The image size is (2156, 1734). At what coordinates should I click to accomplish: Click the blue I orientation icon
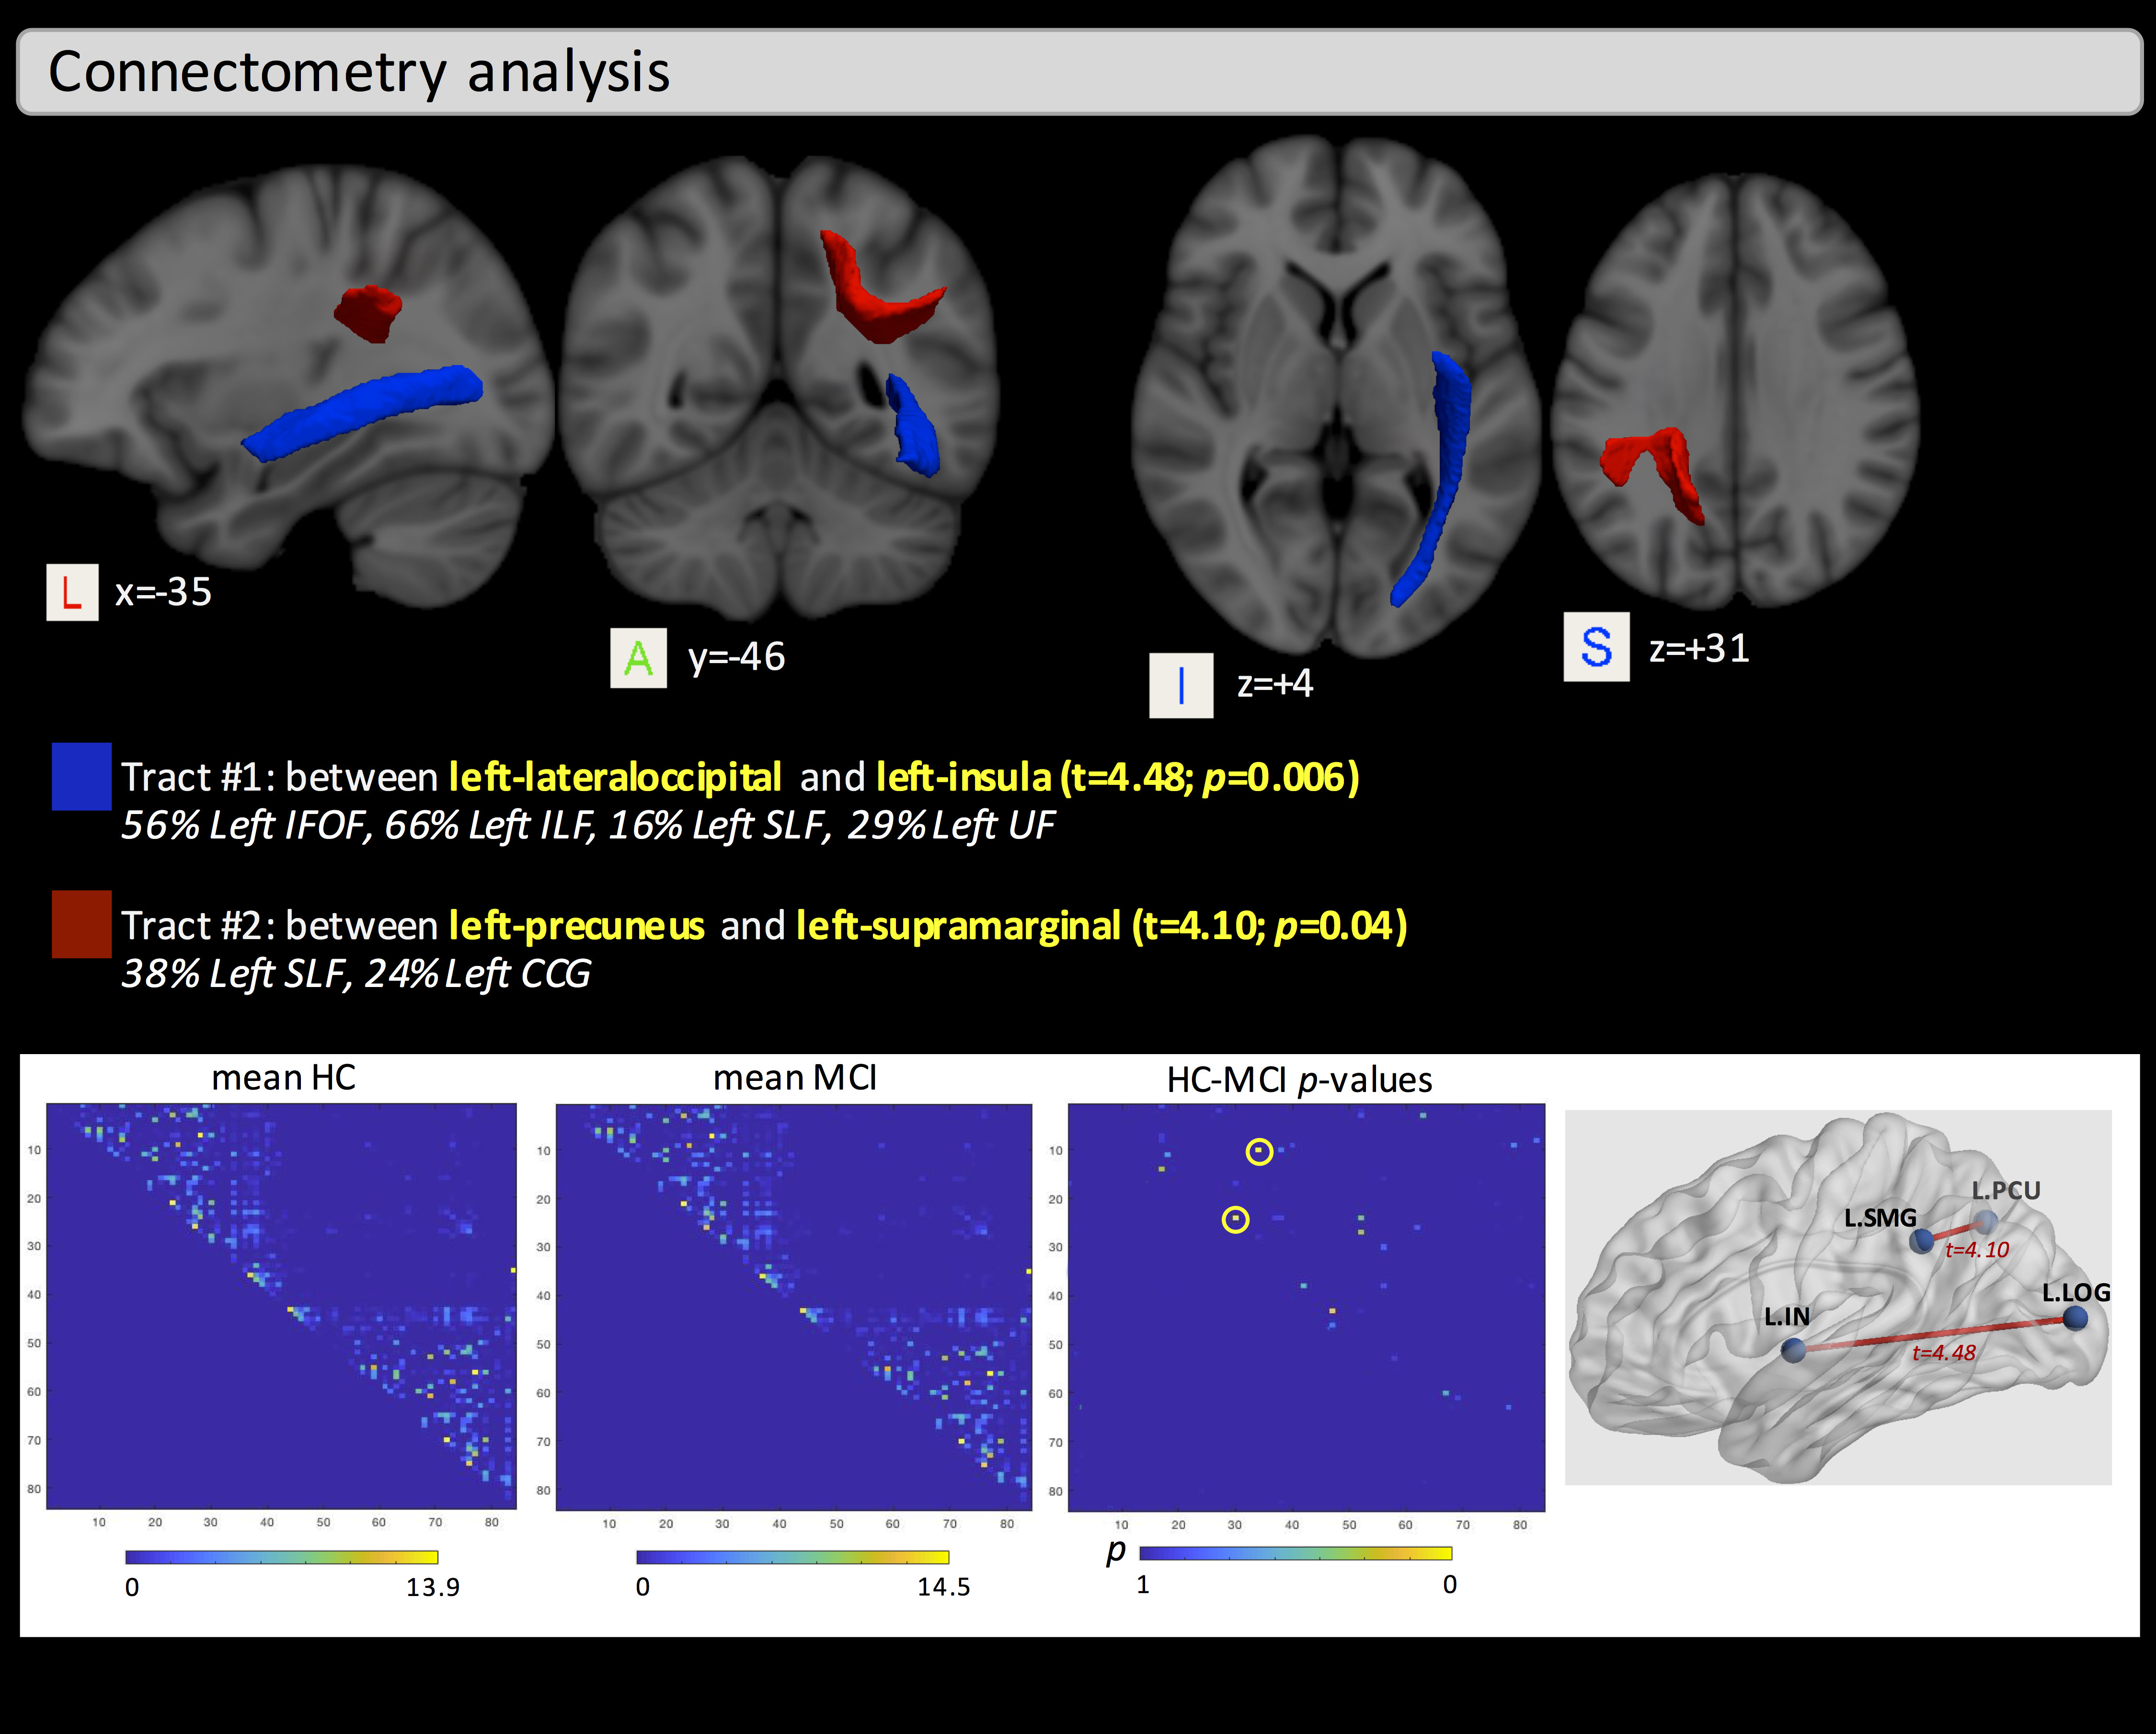pos(1181,686)
